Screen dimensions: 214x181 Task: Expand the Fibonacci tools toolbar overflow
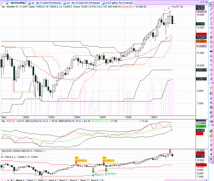point(212,125)
